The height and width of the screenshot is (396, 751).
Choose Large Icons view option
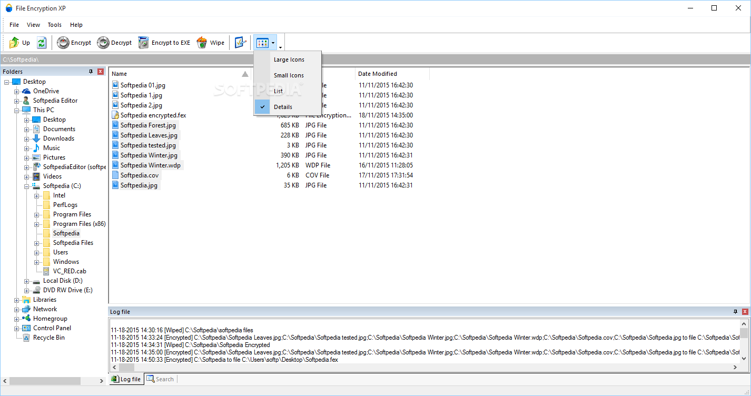pyautogui.click(x=289, y=60)
